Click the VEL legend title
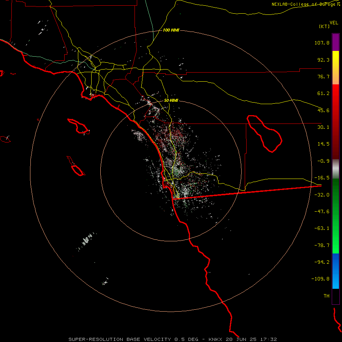 point(334,23)
